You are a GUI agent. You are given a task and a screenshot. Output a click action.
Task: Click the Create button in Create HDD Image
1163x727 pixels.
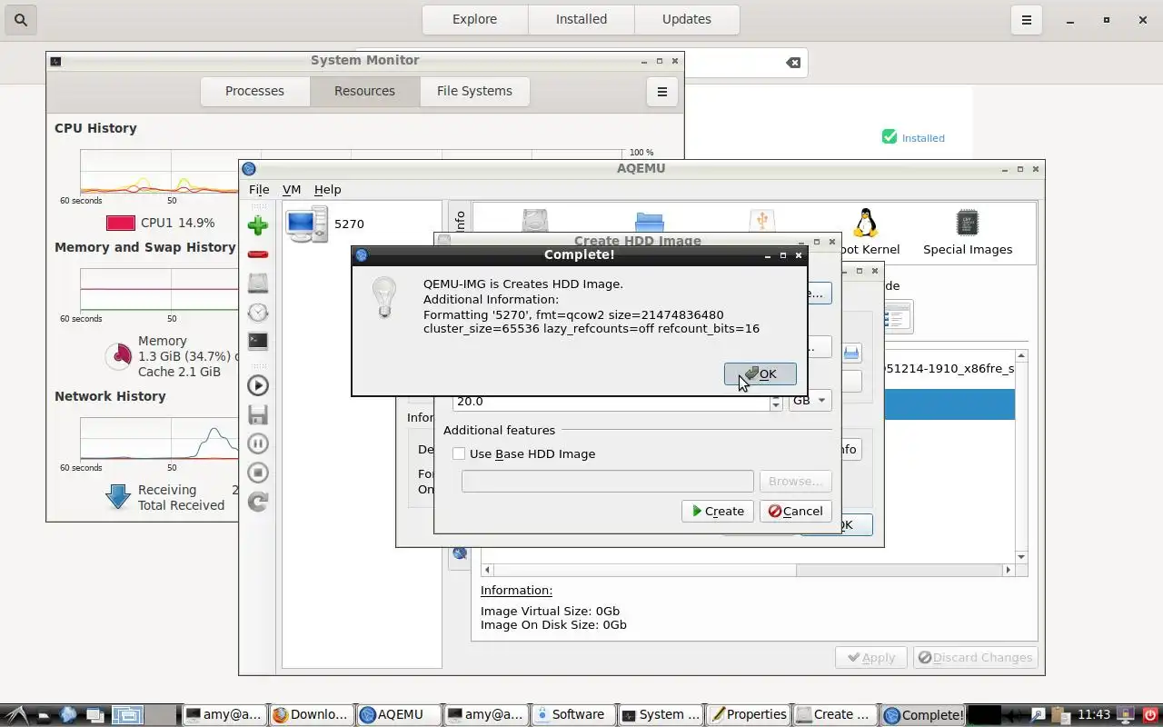717,512
